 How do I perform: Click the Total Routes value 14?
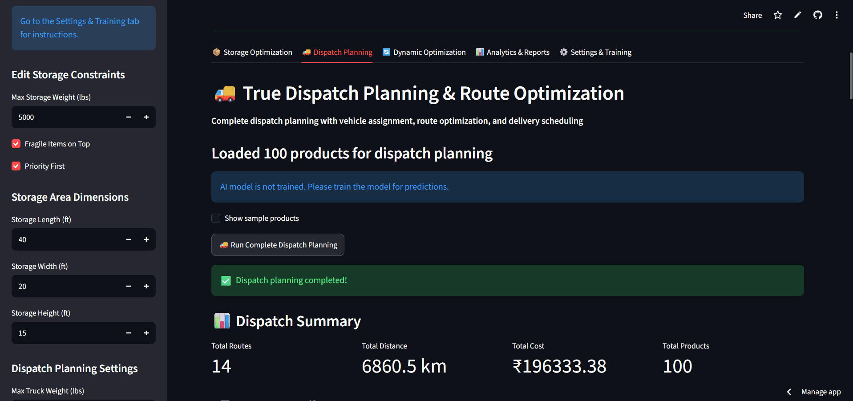[x=221, y=366]
